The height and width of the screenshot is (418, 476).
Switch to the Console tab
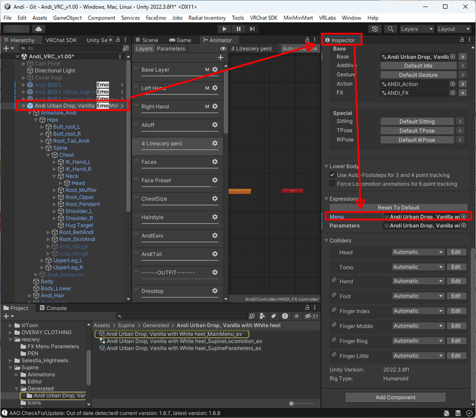click(x=53, y=308)
